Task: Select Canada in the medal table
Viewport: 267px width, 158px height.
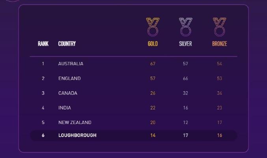Action: (x=67, y=93)
